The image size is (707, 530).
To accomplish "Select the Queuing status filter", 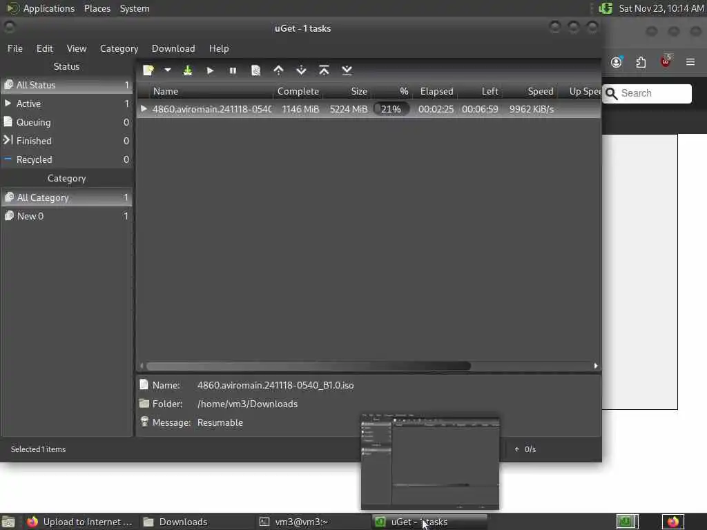I will click(67, 122).
